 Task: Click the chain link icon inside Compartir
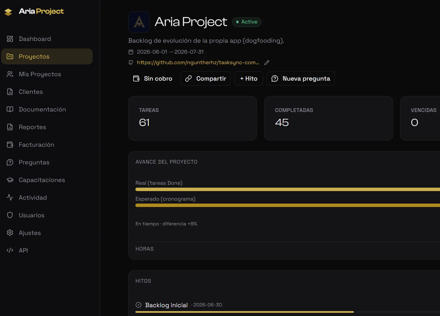coord(188,79)
